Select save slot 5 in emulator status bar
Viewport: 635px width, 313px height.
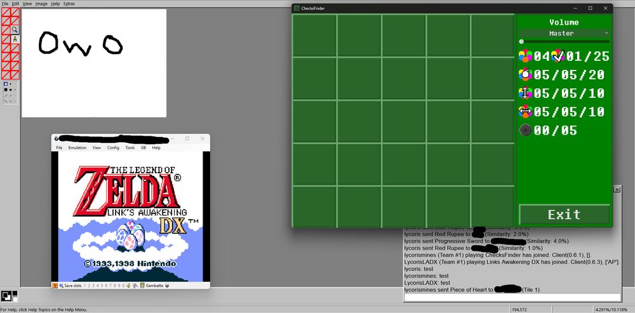coord(102,286)
